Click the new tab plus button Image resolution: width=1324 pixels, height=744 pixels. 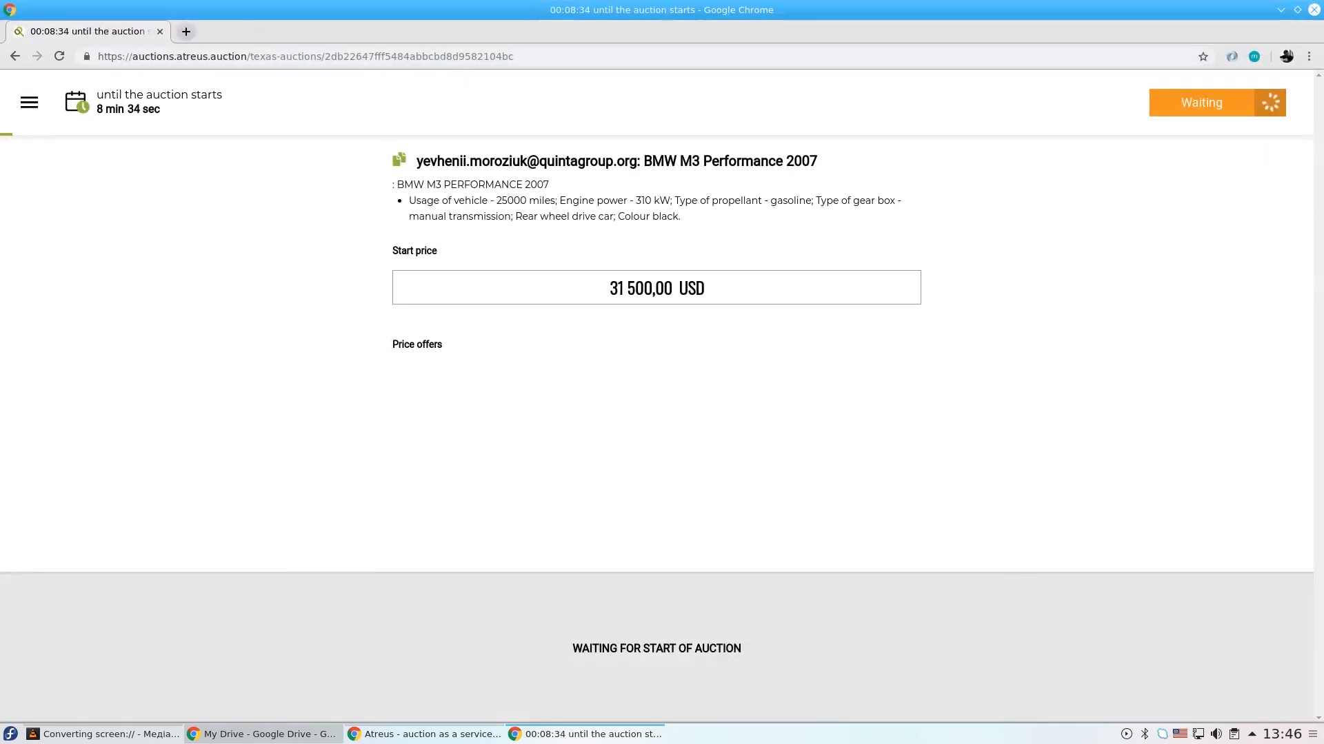tap(185, 31)
